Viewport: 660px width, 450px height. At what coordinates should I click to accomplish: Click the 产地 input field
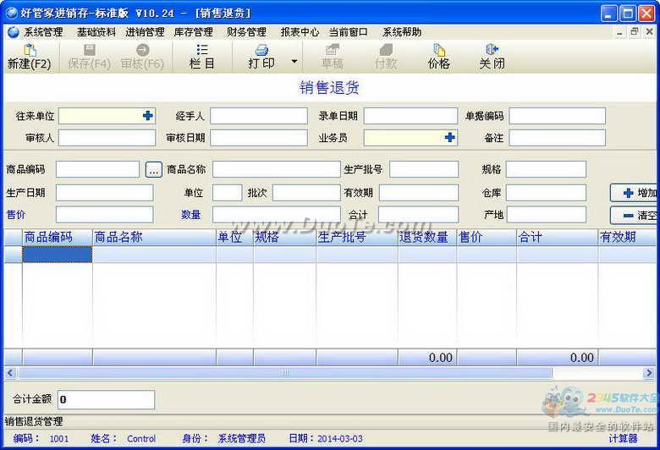click(546, 215)
